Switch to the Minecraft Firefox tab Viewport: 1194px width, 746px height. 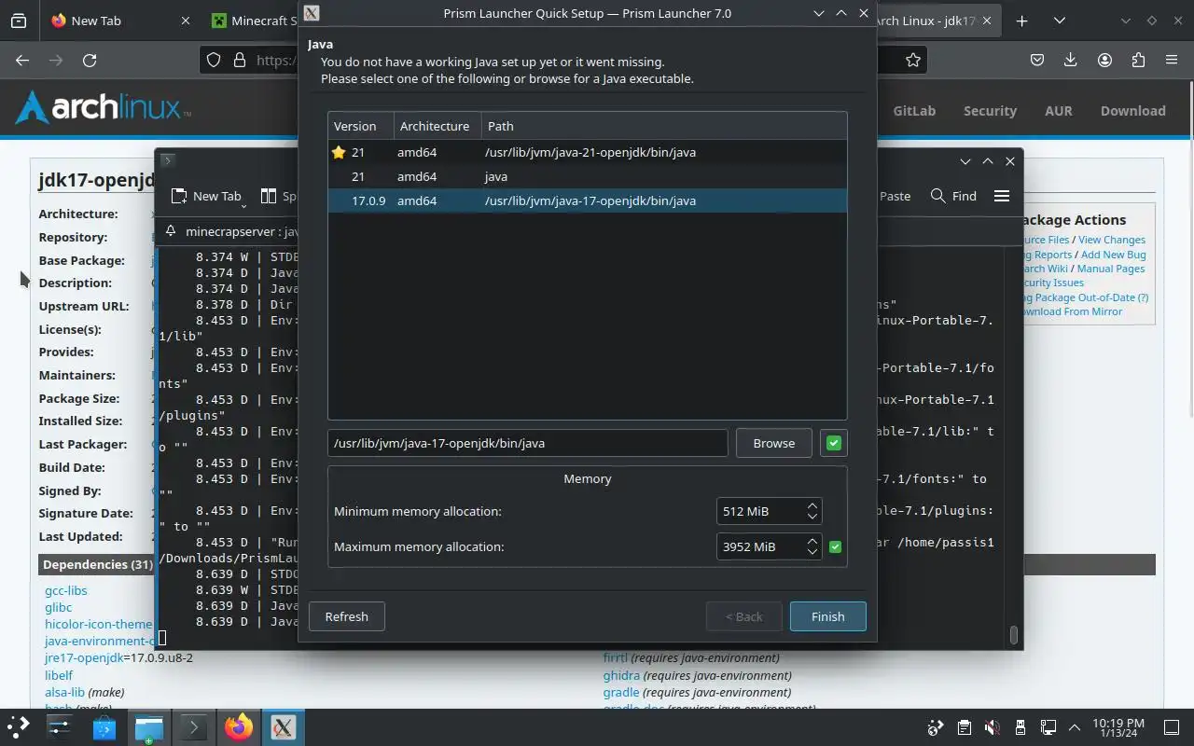click(252, 21)
